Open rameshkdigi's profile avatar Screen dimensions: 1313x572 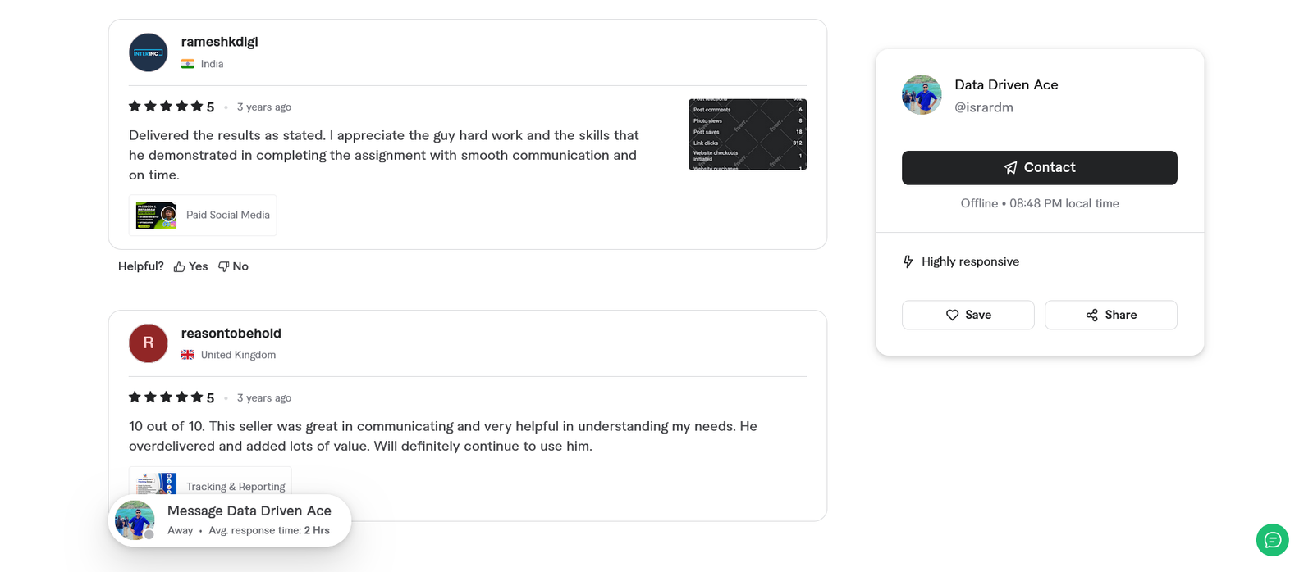[148, 52]
